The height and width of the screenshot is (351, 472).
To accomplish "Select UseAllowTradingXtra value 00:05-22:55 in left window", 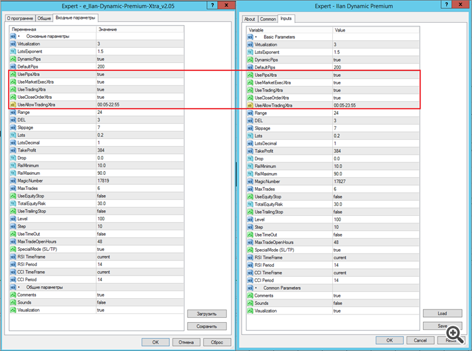I will 108,104.
